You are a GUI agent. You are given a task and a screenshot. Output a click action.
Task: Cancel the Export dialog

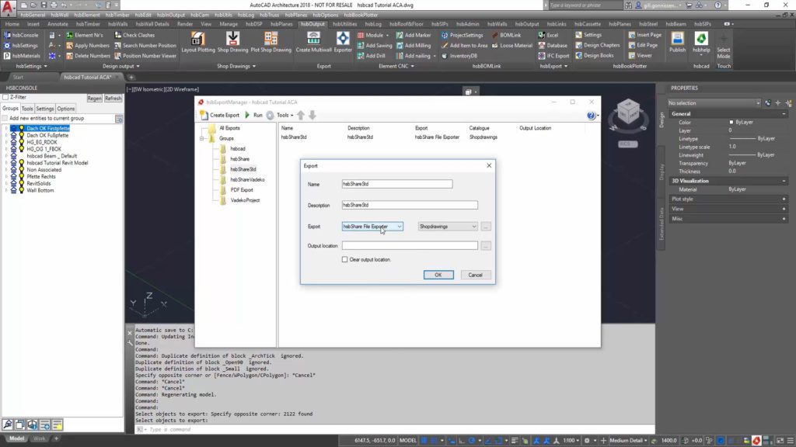(x=475, y=275)
